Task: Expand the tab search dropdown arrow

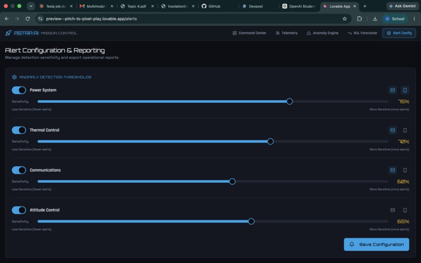Action: pyautogui.click(x=31, y=6)
